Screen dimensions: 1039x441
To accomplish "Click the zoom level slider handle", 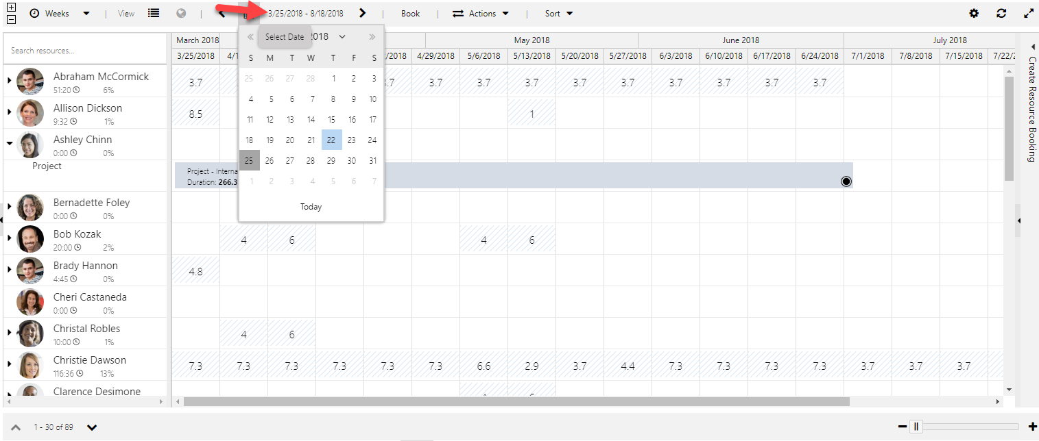I will pos(916,427).
